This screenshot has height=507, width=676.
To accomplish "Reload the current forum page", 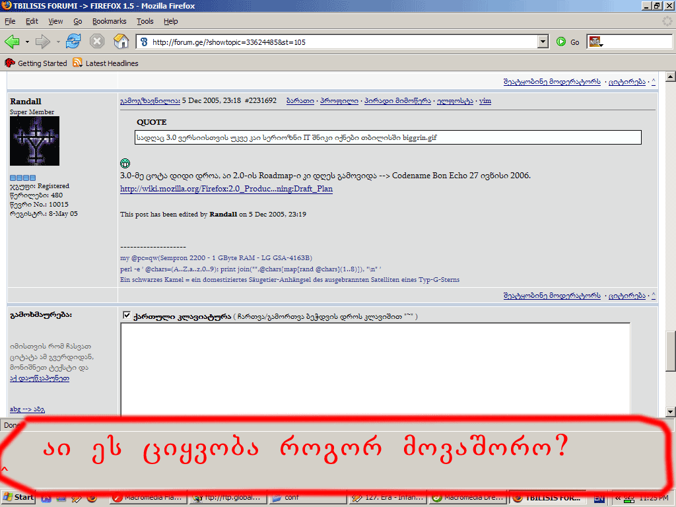I will point(73,42).
